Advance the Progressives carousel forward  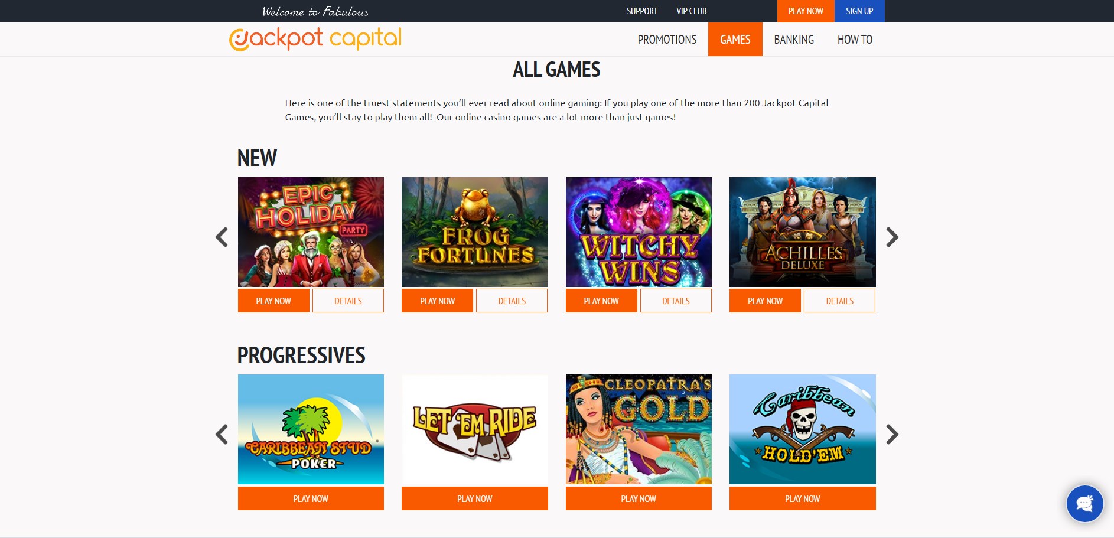(892, 435)
